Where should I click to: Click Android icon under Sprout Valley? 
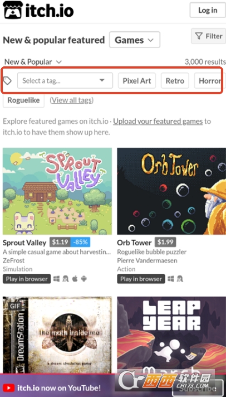tap(83, 279)
